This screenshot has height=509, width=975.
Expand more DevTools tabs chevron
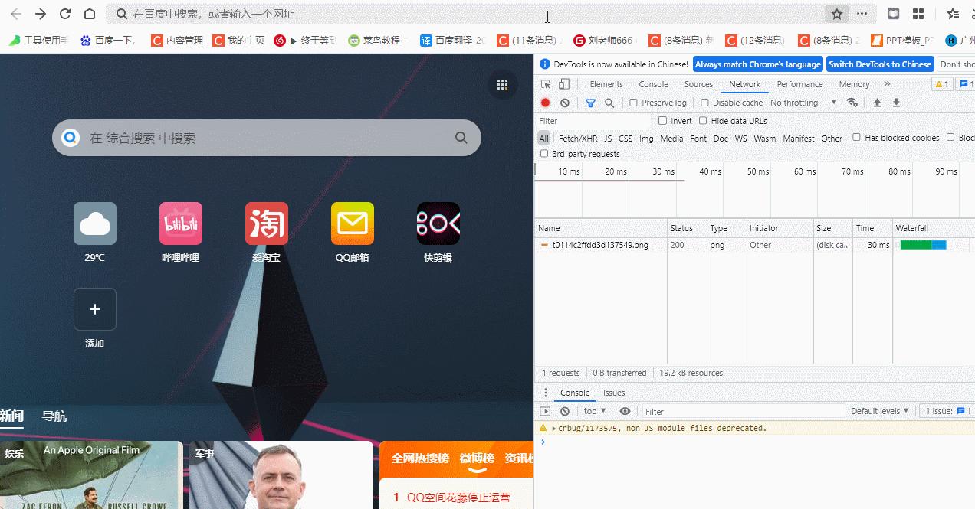click(x=887, y=84)
